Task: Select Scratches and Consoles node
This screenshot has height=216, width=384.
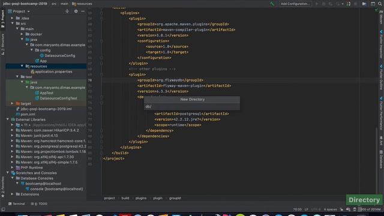Action: point(34,173)
